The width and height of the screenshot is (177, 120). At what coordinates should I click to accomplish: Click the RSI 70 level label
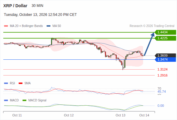(x=159, y=88)
